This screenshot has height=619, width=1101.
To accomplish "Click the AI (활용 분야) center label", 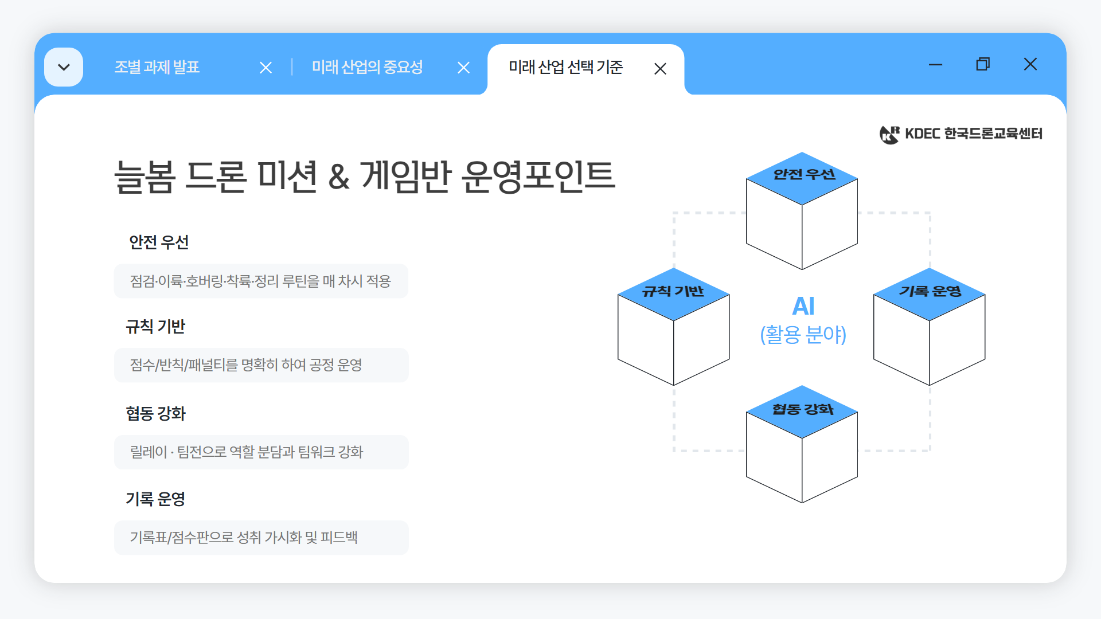I will pyautogui.click(x=803, y=321).
